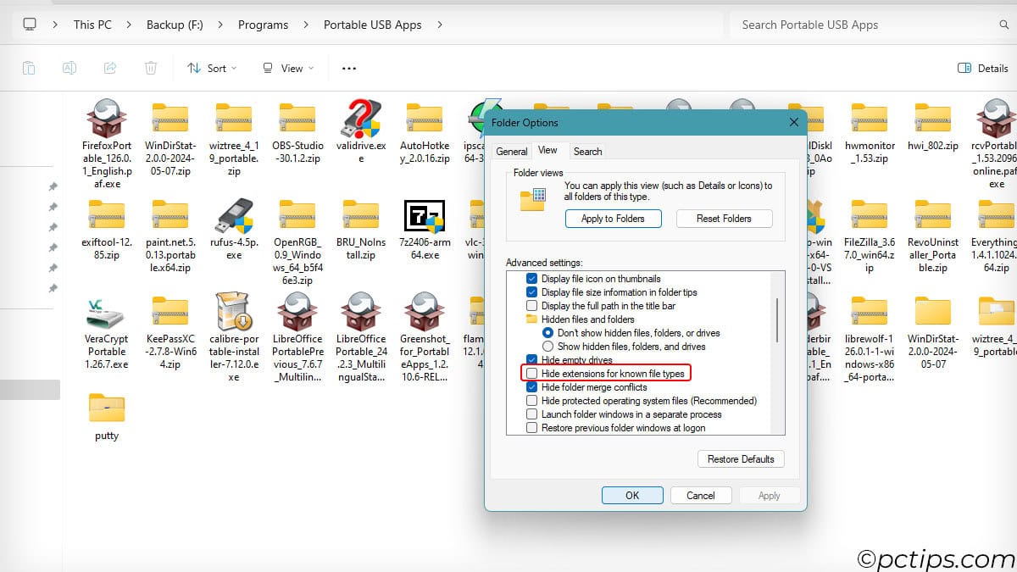
Task: Select the 7z2406-arm64.exe icon
Action: tap(424, 217)
